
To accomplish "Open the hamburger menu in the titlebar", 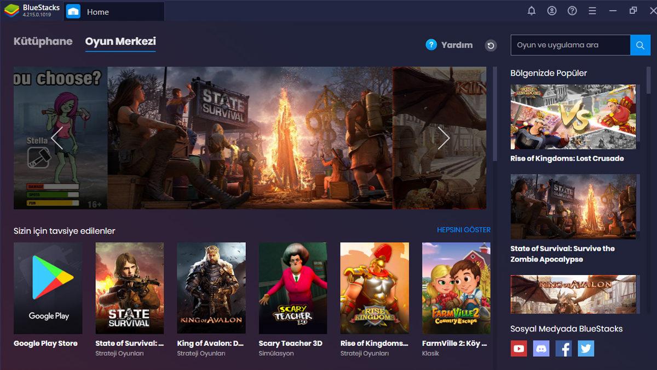I will [x=592, y=10].
